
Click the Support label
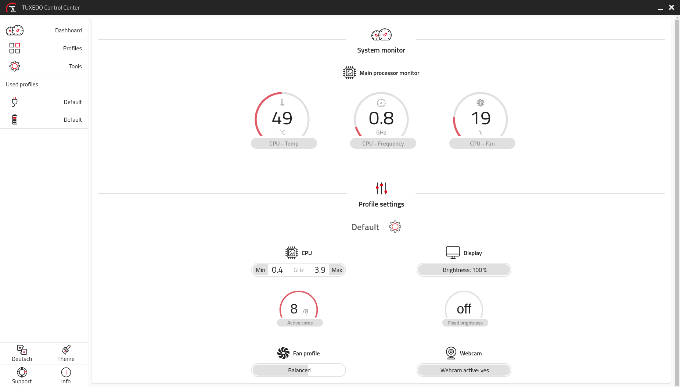22,381
